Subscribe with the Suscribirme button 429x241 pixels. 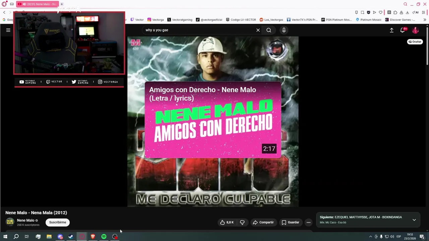(58, 222)
